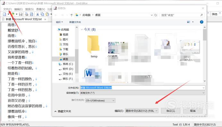
Task: Click the 筛选 filter button in EmEditor
Action: pos(215,14)
